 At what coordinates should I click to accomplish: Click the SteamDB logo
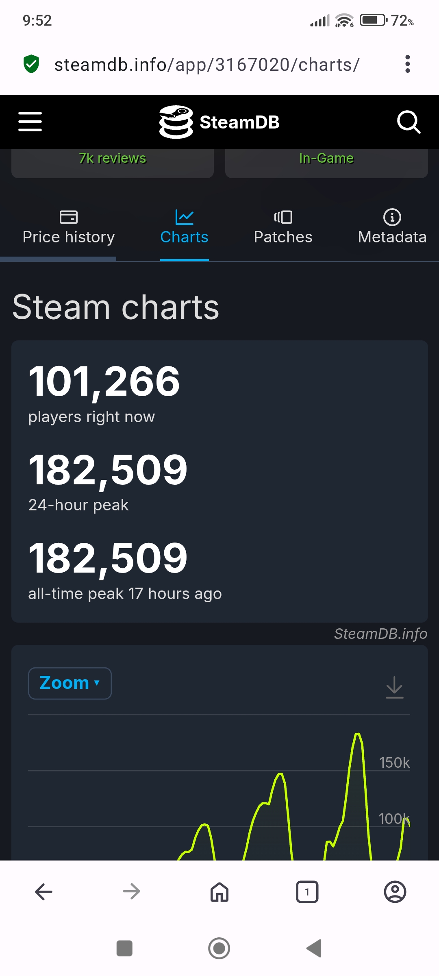click(219, 122)
